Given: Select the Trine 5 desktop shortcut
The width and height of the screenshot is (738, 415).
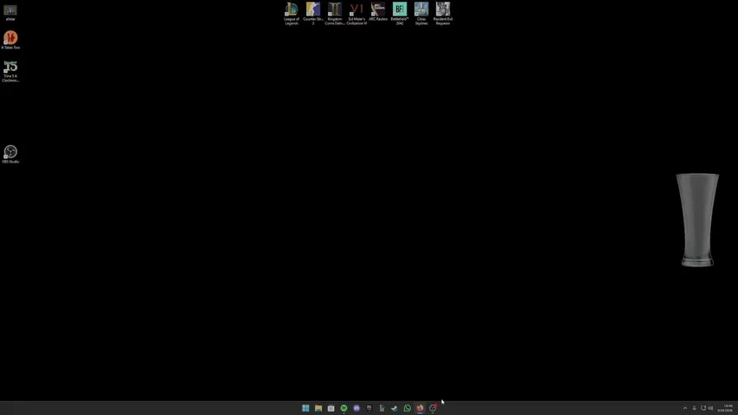Looking at the screenshot, I should click(x=10, y=71).
